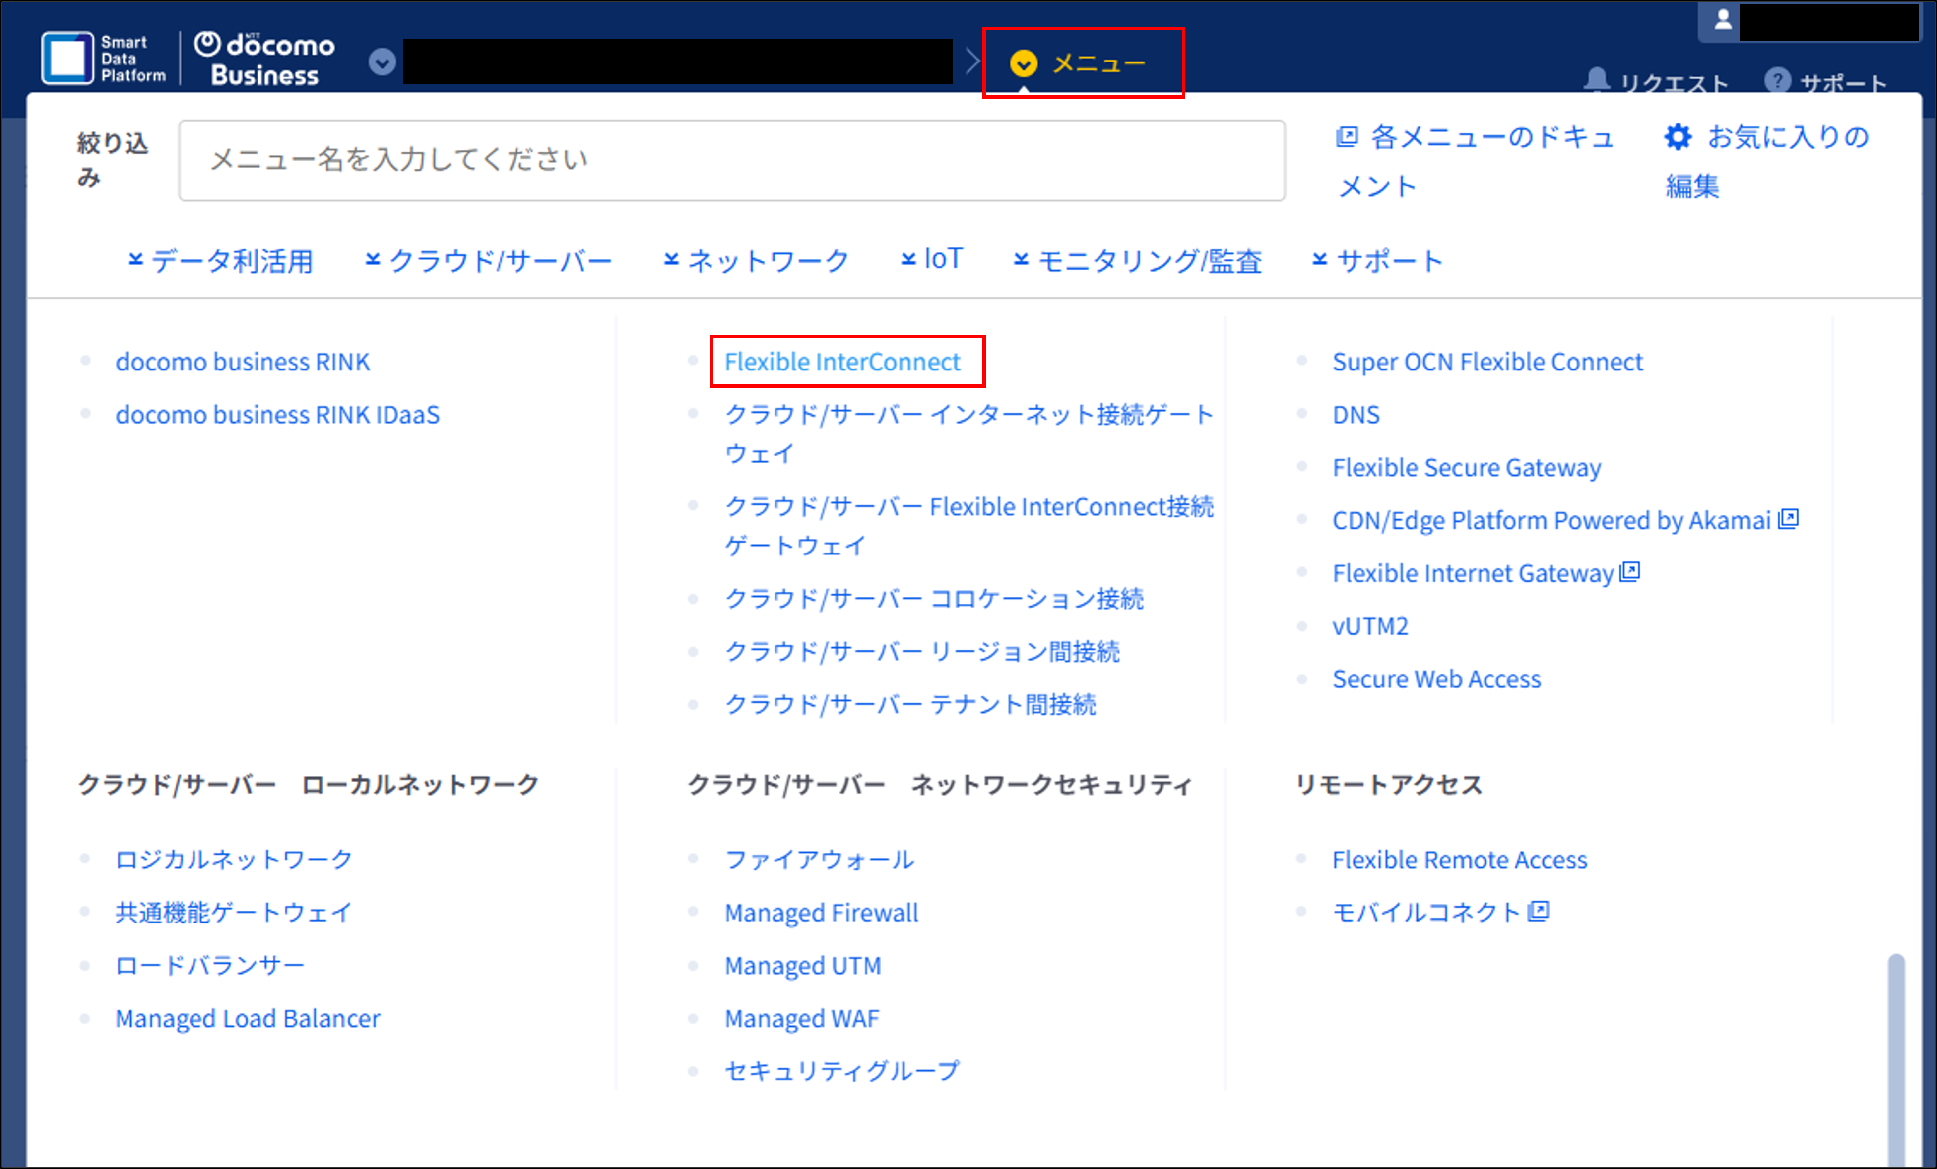Open CDN/Edge Platform Powered by Akamai
Screen dimensions: 1937x1169
pyautogui.click(x=1551, y=520)
